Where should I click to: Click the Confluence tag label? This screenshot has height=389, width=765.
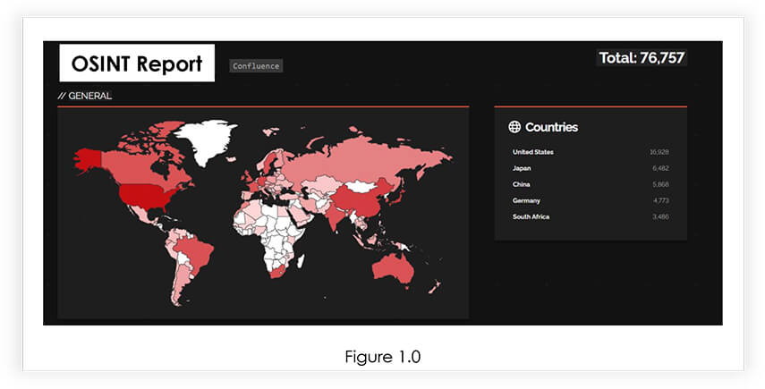[256, 66]
